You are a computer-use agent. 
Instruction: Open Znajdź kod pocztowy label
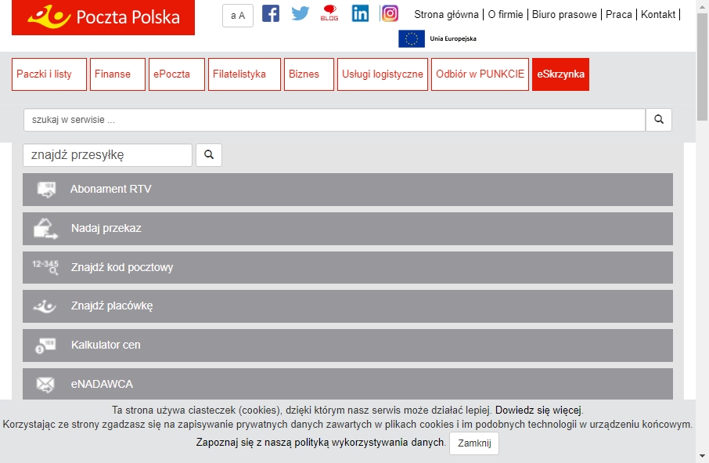tap(122, 267)
